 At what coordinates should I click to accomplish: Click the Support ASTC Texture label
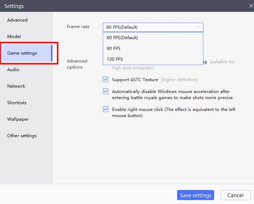coord(135,80)
